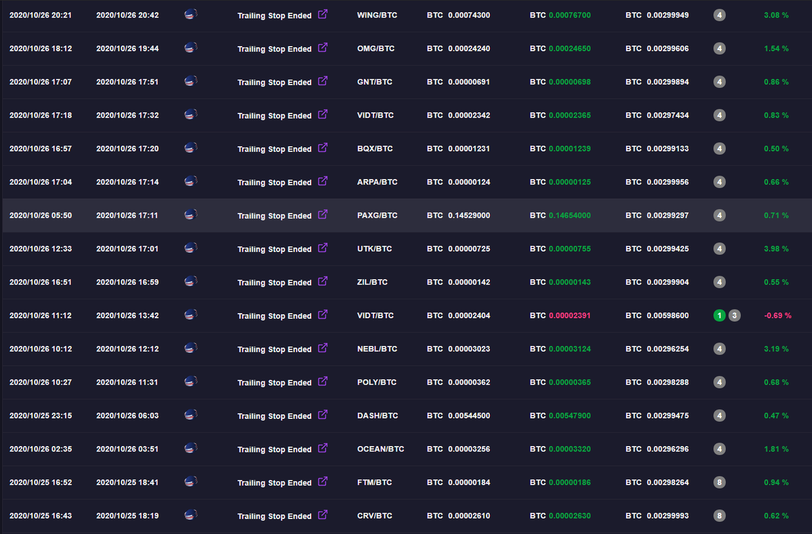Click the 4 badge in the WING/BTC row
This screenshot has height=534, width=812.
[719, 15]
